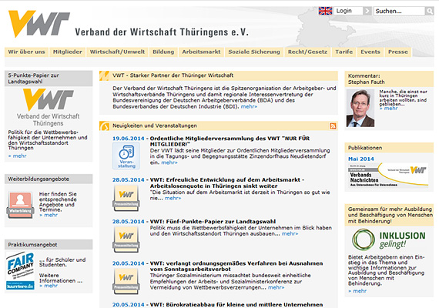Click mehr in the Praktikumsangebot box
Image resolution: width=439 pixels, height=308 pixels.
(x=49, y=286)
